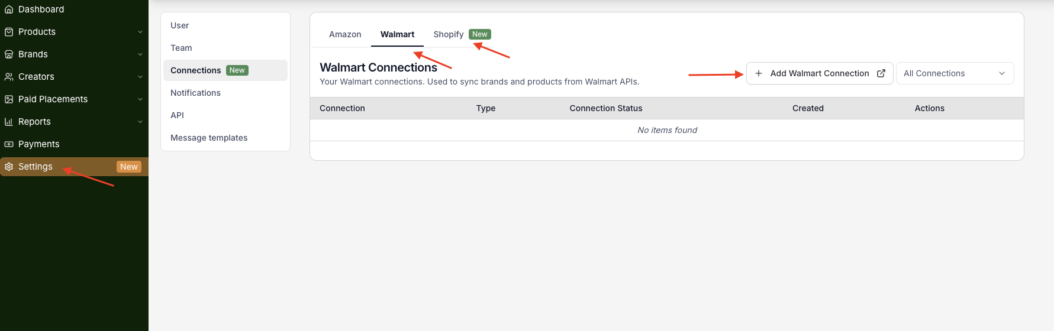Click the Creators people icon

tap(9, 77)
